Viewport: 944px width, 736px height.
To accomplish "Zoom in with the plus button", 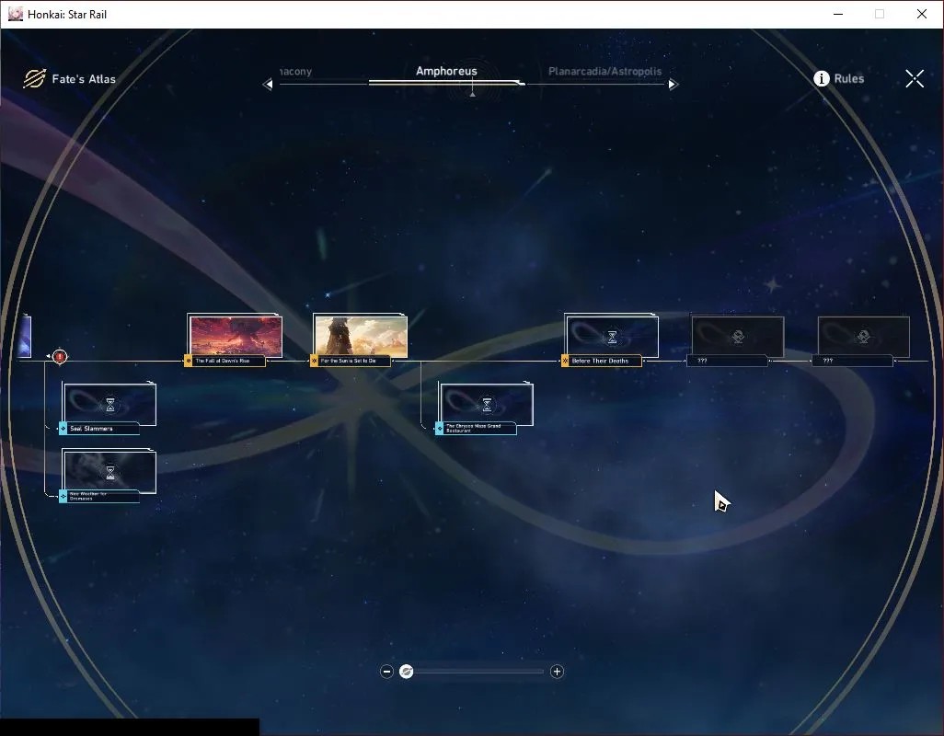I will [557, 672].
